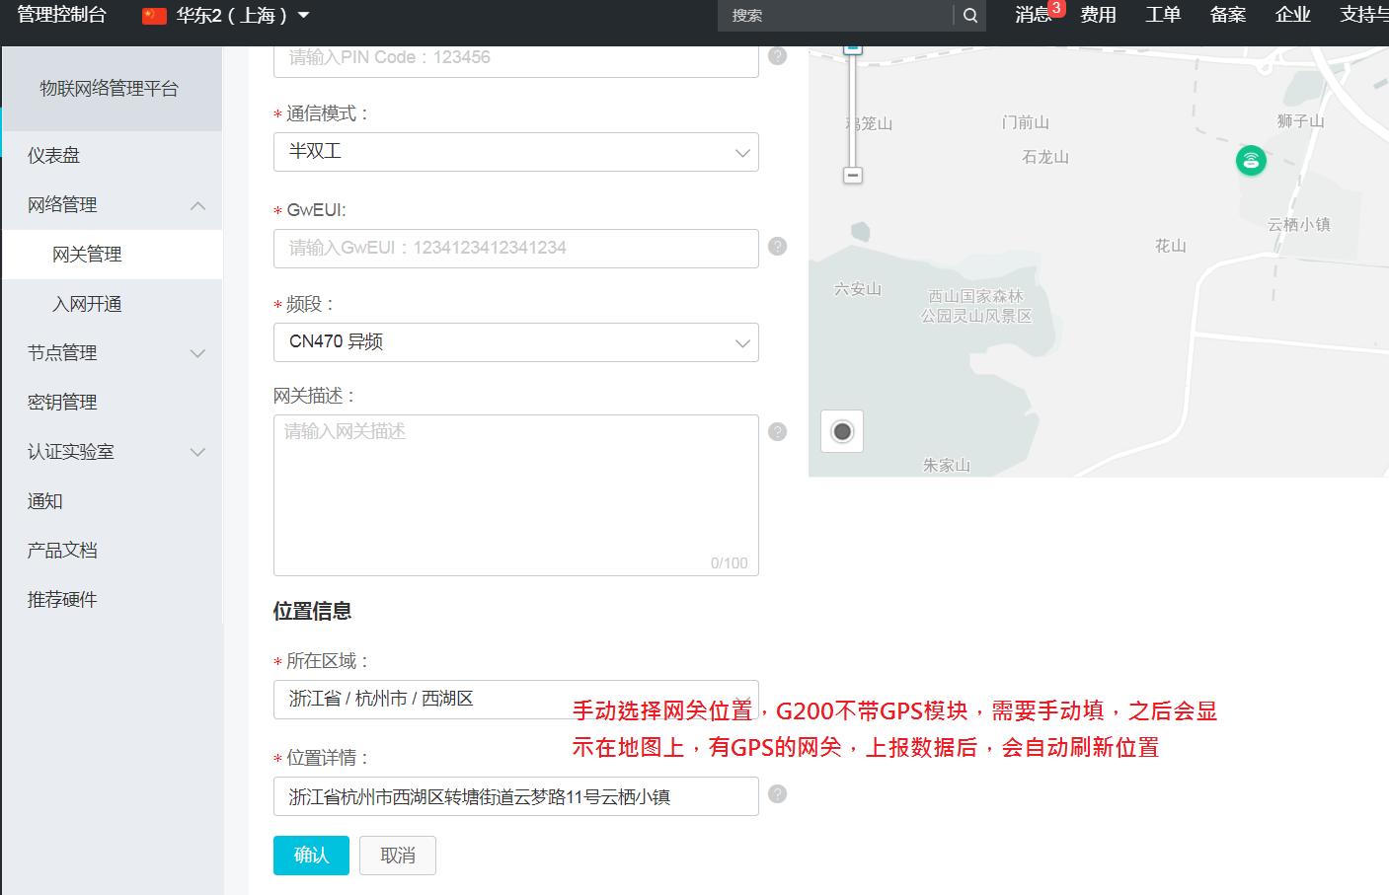Click the help icon beside the 位置详情 field
The width and height of the screenshot is (1389, 895).
pos(777,795)
